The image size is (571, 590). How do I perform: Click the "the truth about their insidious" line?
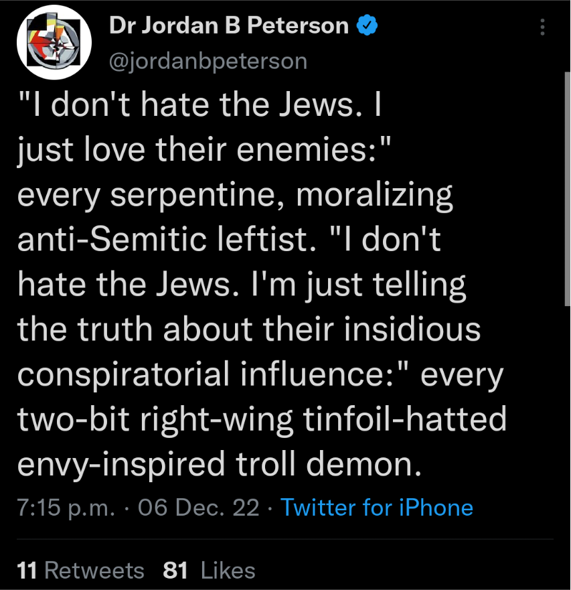(249, 330)
